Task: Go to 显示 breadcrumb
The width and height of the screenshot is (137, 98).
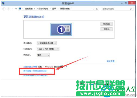Action: (54, 9)
